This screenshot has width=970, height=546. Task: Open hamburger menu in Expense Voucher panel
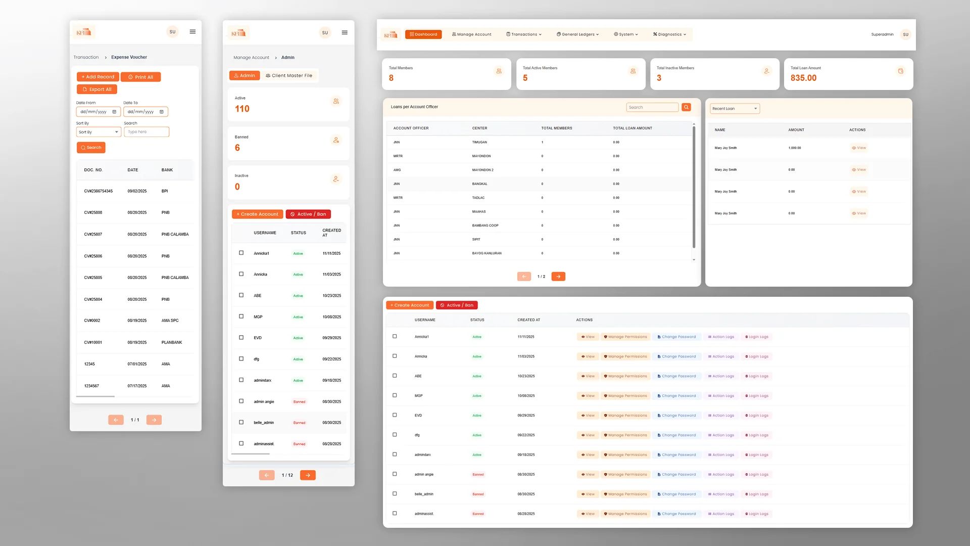coord(192,32)
